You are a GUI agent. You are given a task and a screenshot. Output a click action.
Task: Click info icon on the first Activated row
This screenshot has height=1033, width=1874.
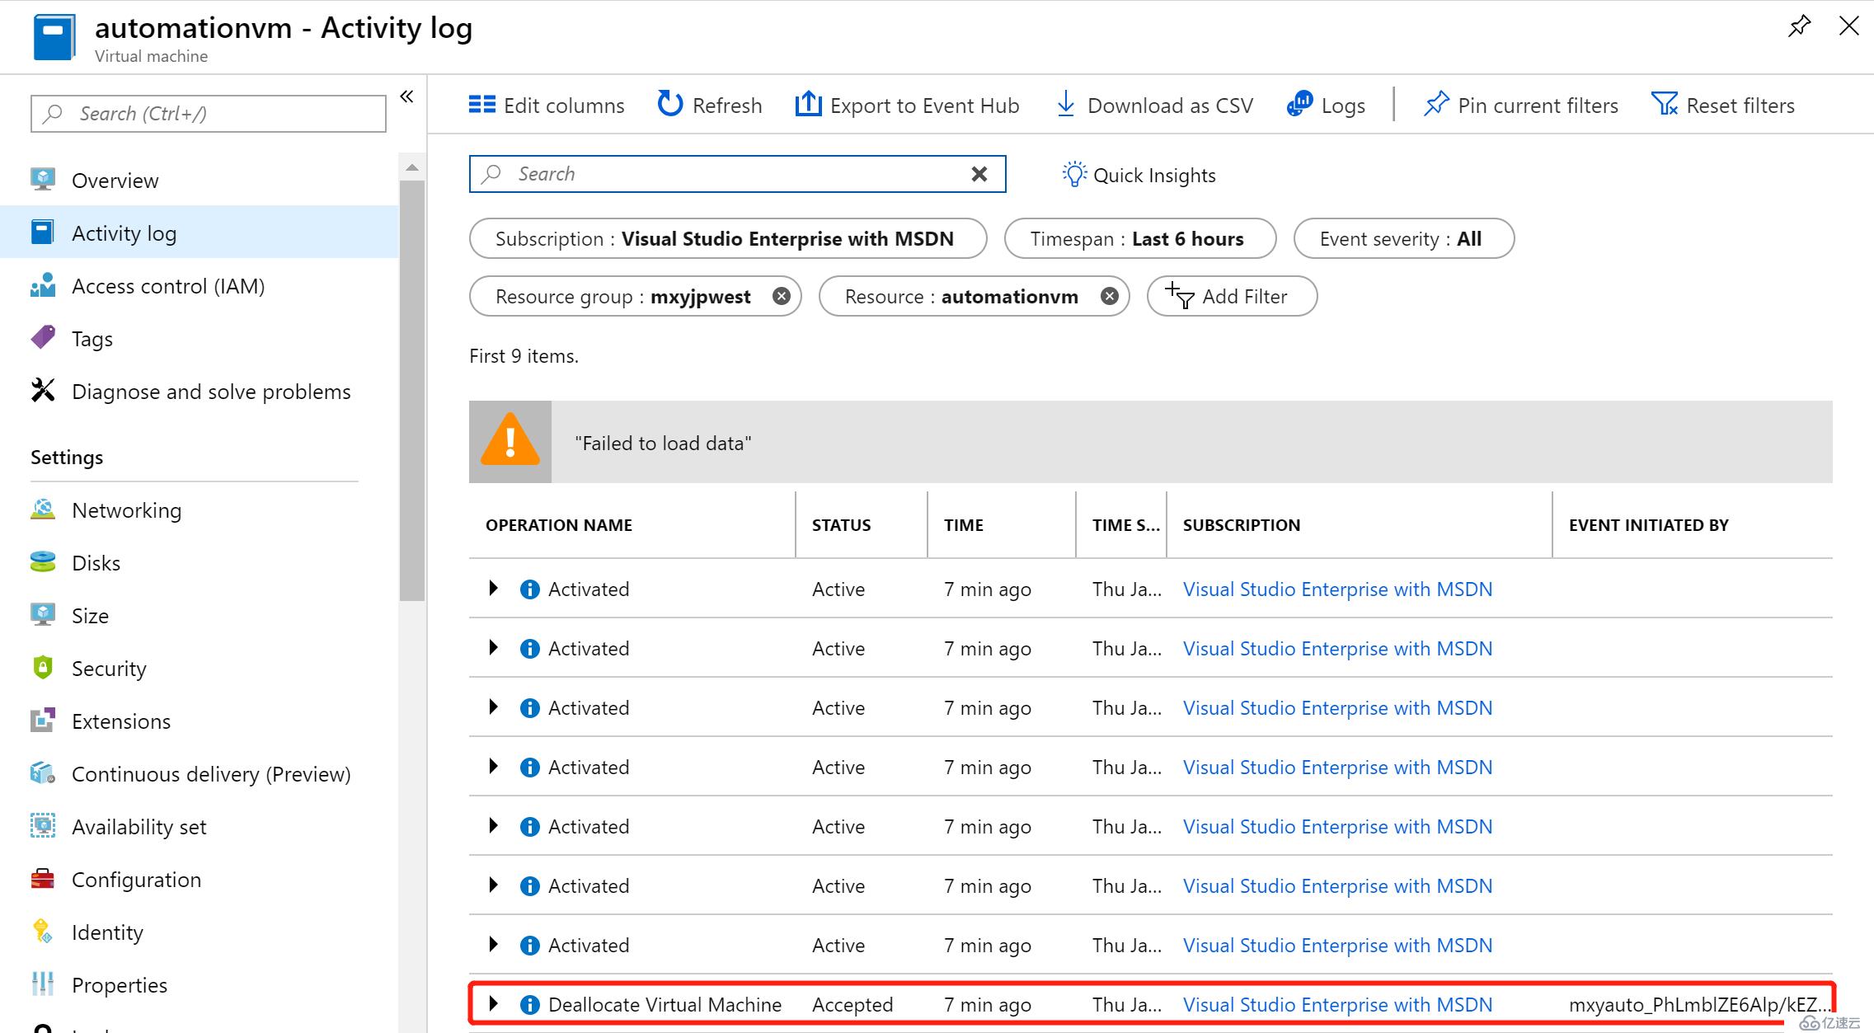[x=530, y=589]
